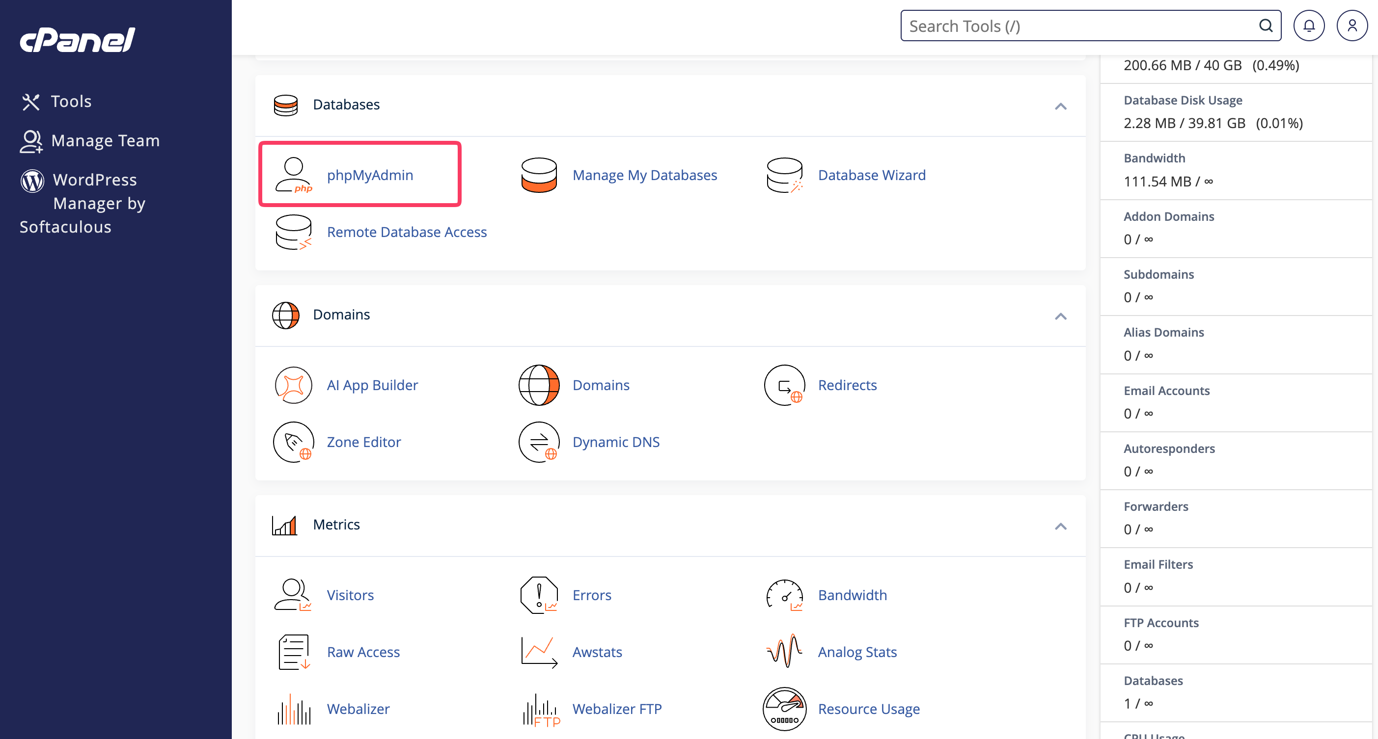Click the Webalizer FTP icon
Screen dimensions: 1378x739
pos(541,709)
